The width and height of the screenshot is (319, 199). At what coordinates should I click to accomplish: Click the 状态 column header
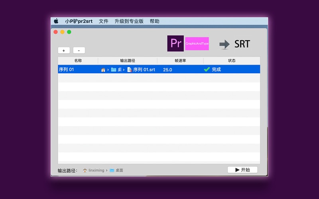pyautogui.click(x=232, y=60)
